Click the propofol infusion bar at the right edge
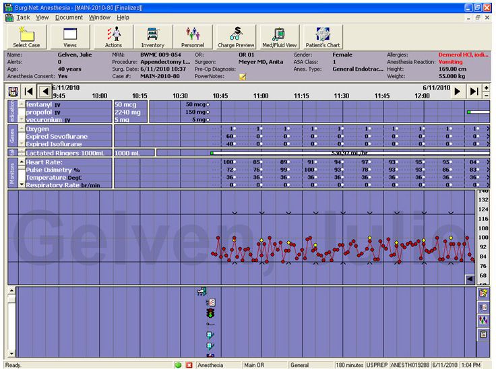This screenshot has width=496, height=369. (478, 112)
